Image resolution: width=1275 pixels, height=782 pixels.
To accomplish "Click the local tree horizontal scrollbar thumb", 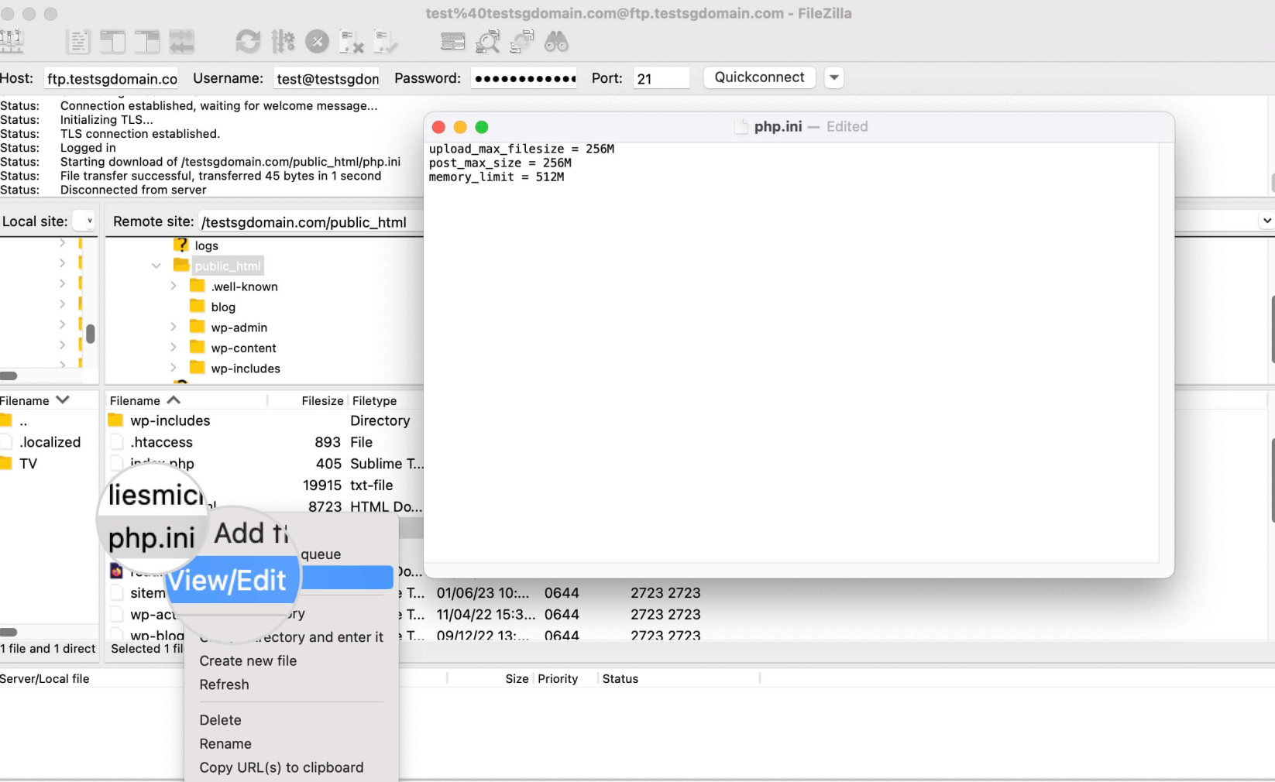I will 9,376.
